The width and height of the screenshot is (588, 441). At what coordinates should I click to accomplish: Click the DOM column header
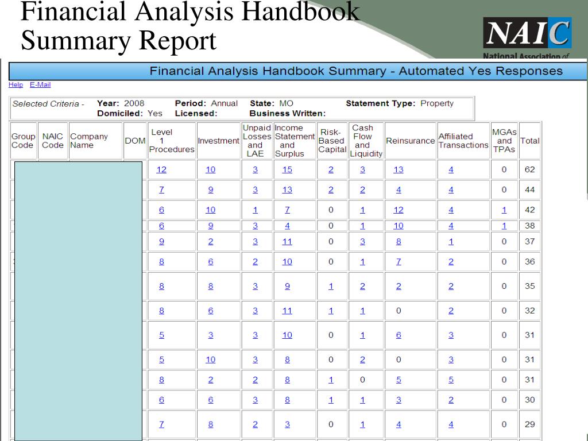135,141
